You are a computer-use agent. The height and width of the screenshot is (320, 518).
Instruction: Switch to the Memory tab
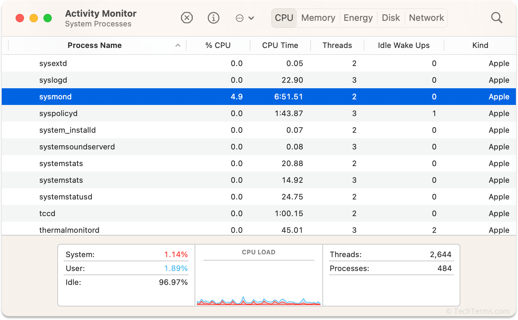click(x=318, y=18)
